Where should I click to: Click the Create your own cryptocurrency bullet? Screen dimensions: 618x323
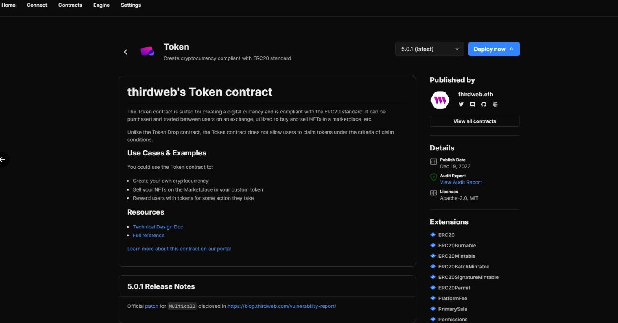click(171, 181)
